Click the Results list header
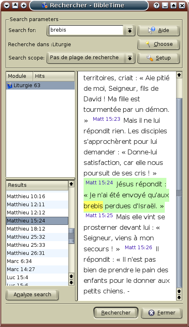The width and height of the screenshot is (189, 327). pyautogui.click(x=37, y=185)
